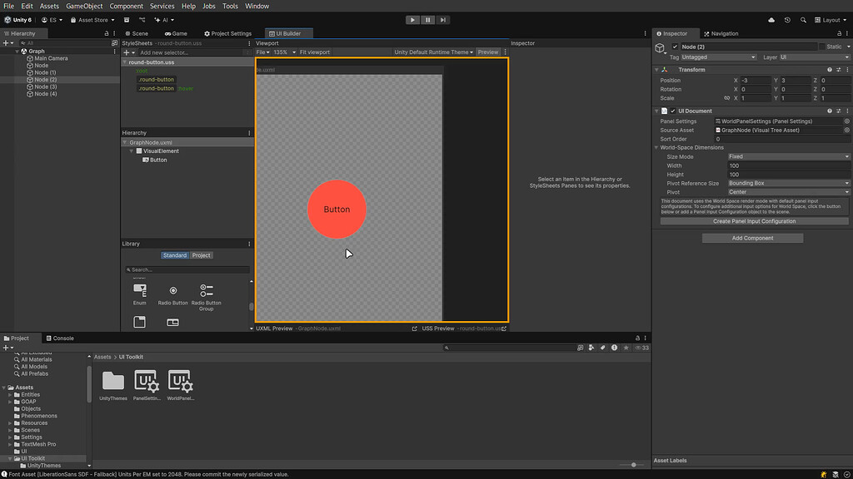Toggle Preview mode in the UI Builder viewport
Viewport: 853px width, 479px height.
(487, 51)
